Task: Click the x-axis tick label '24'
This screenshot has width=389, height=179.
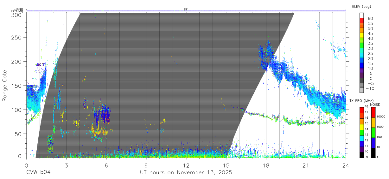Action: click(346, 165)
